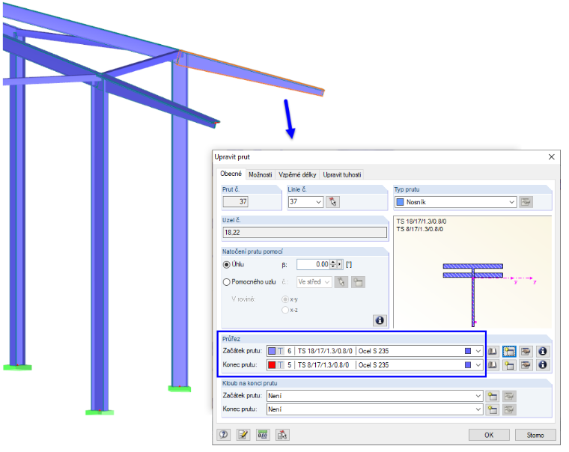Cancel dialog with Storno button
569x452 pixels.
tap(535, 435)
